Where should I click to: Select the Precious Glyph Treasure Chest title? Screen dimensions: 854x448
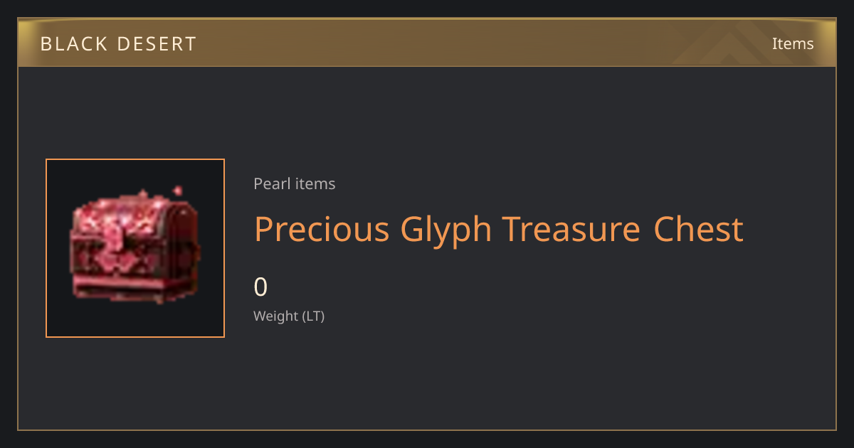(499, 230)
